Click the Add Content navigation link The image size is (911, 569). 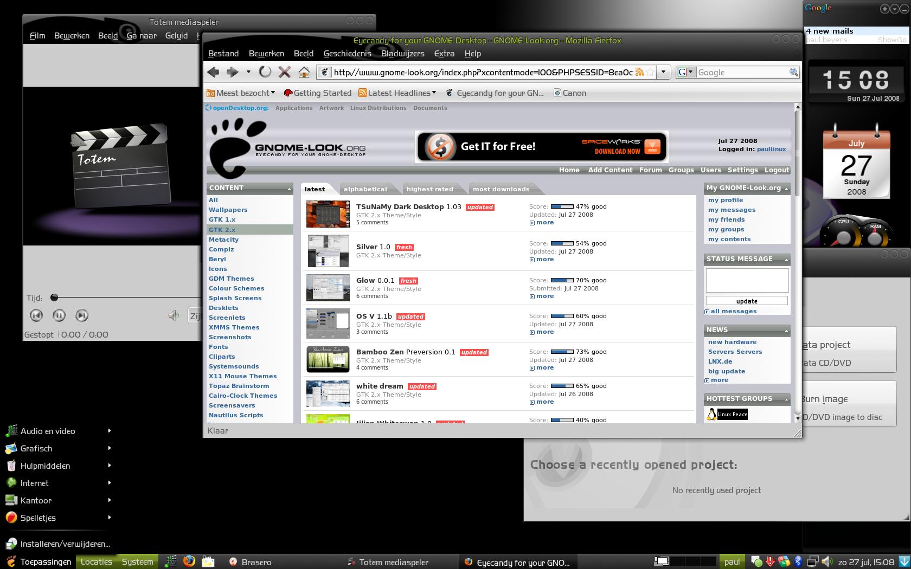(x=610, y=170)
